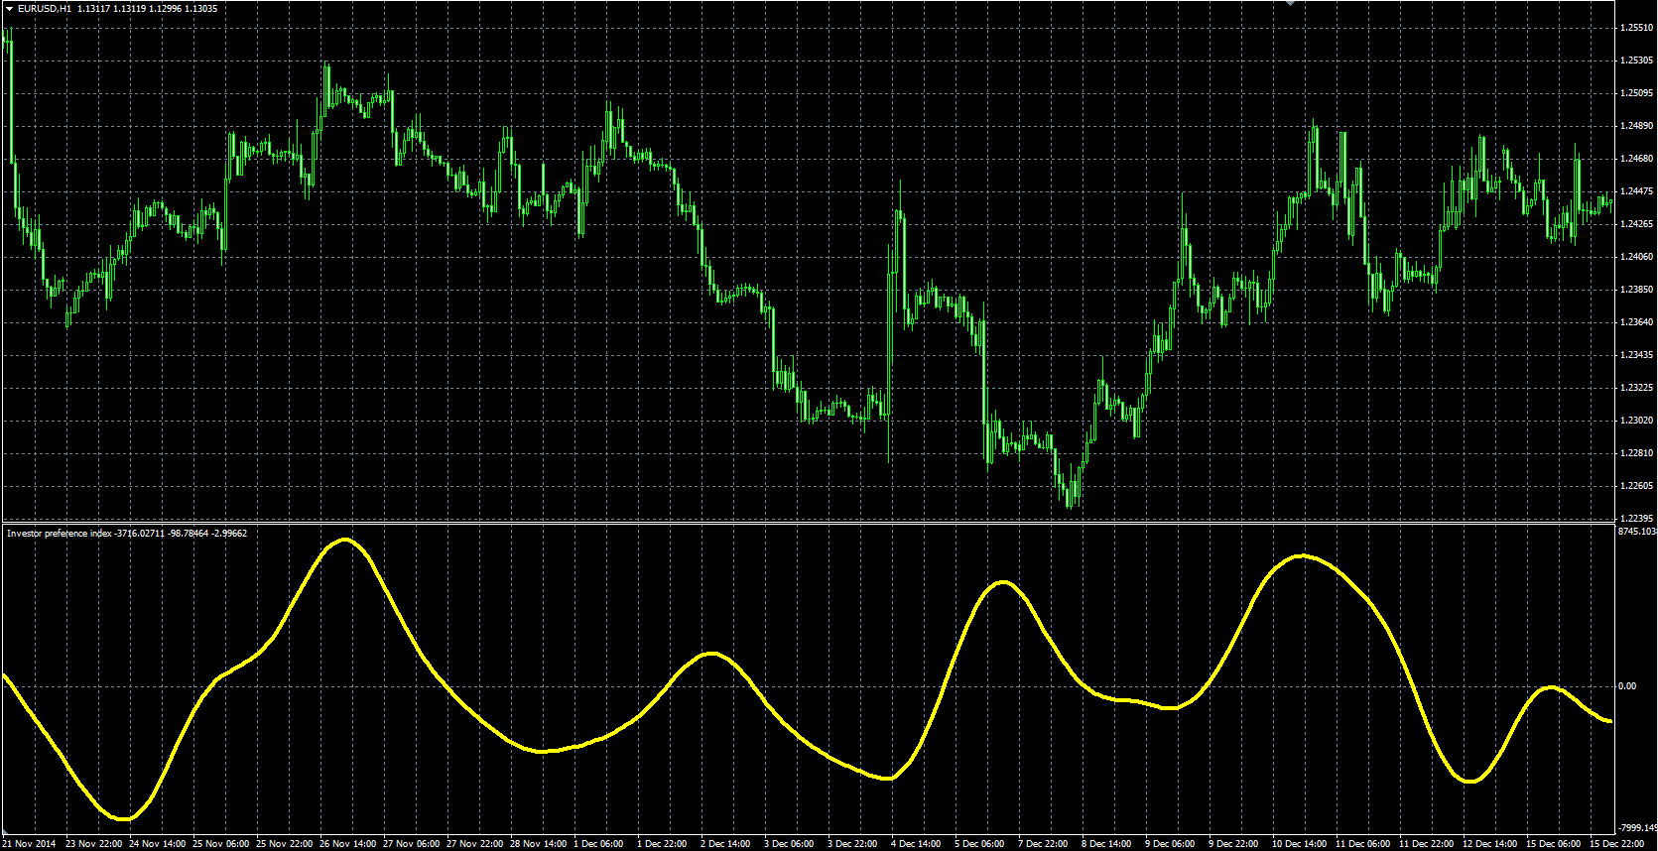This screenshot has height=851, width=1658.
Task: Click the 25 Nov 06:00 time label
Action: [x=221, y=844]
